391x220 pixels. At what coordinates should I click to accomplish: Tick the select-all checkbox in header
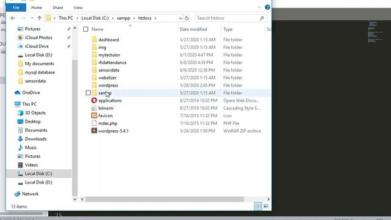tap(86, 29)
